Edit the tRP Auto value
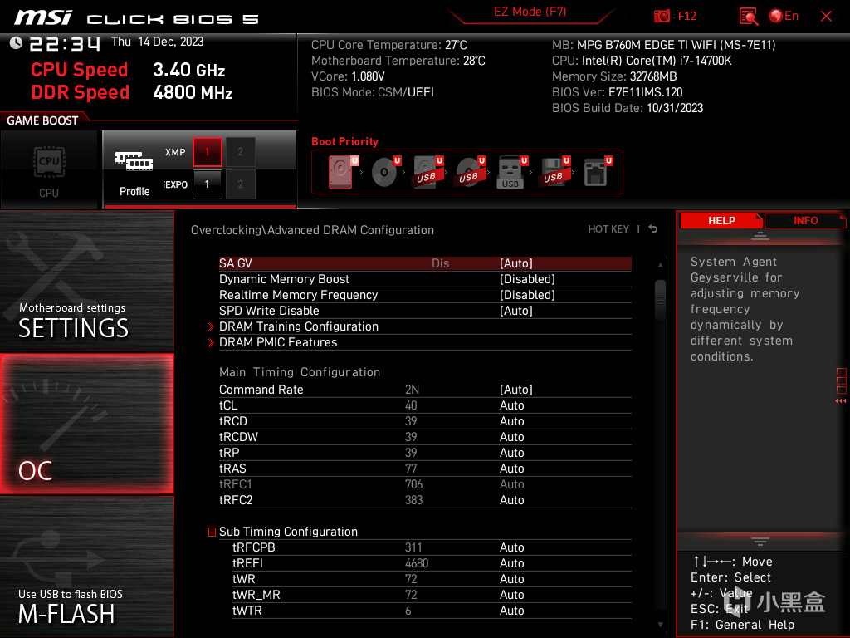This screenshot has height=638, width=850. pos(511,453)
